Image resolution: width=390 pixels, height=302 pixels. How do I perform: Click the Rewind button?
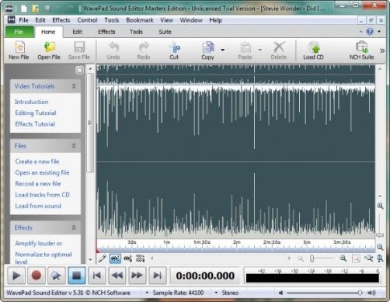tap(117, 276)
